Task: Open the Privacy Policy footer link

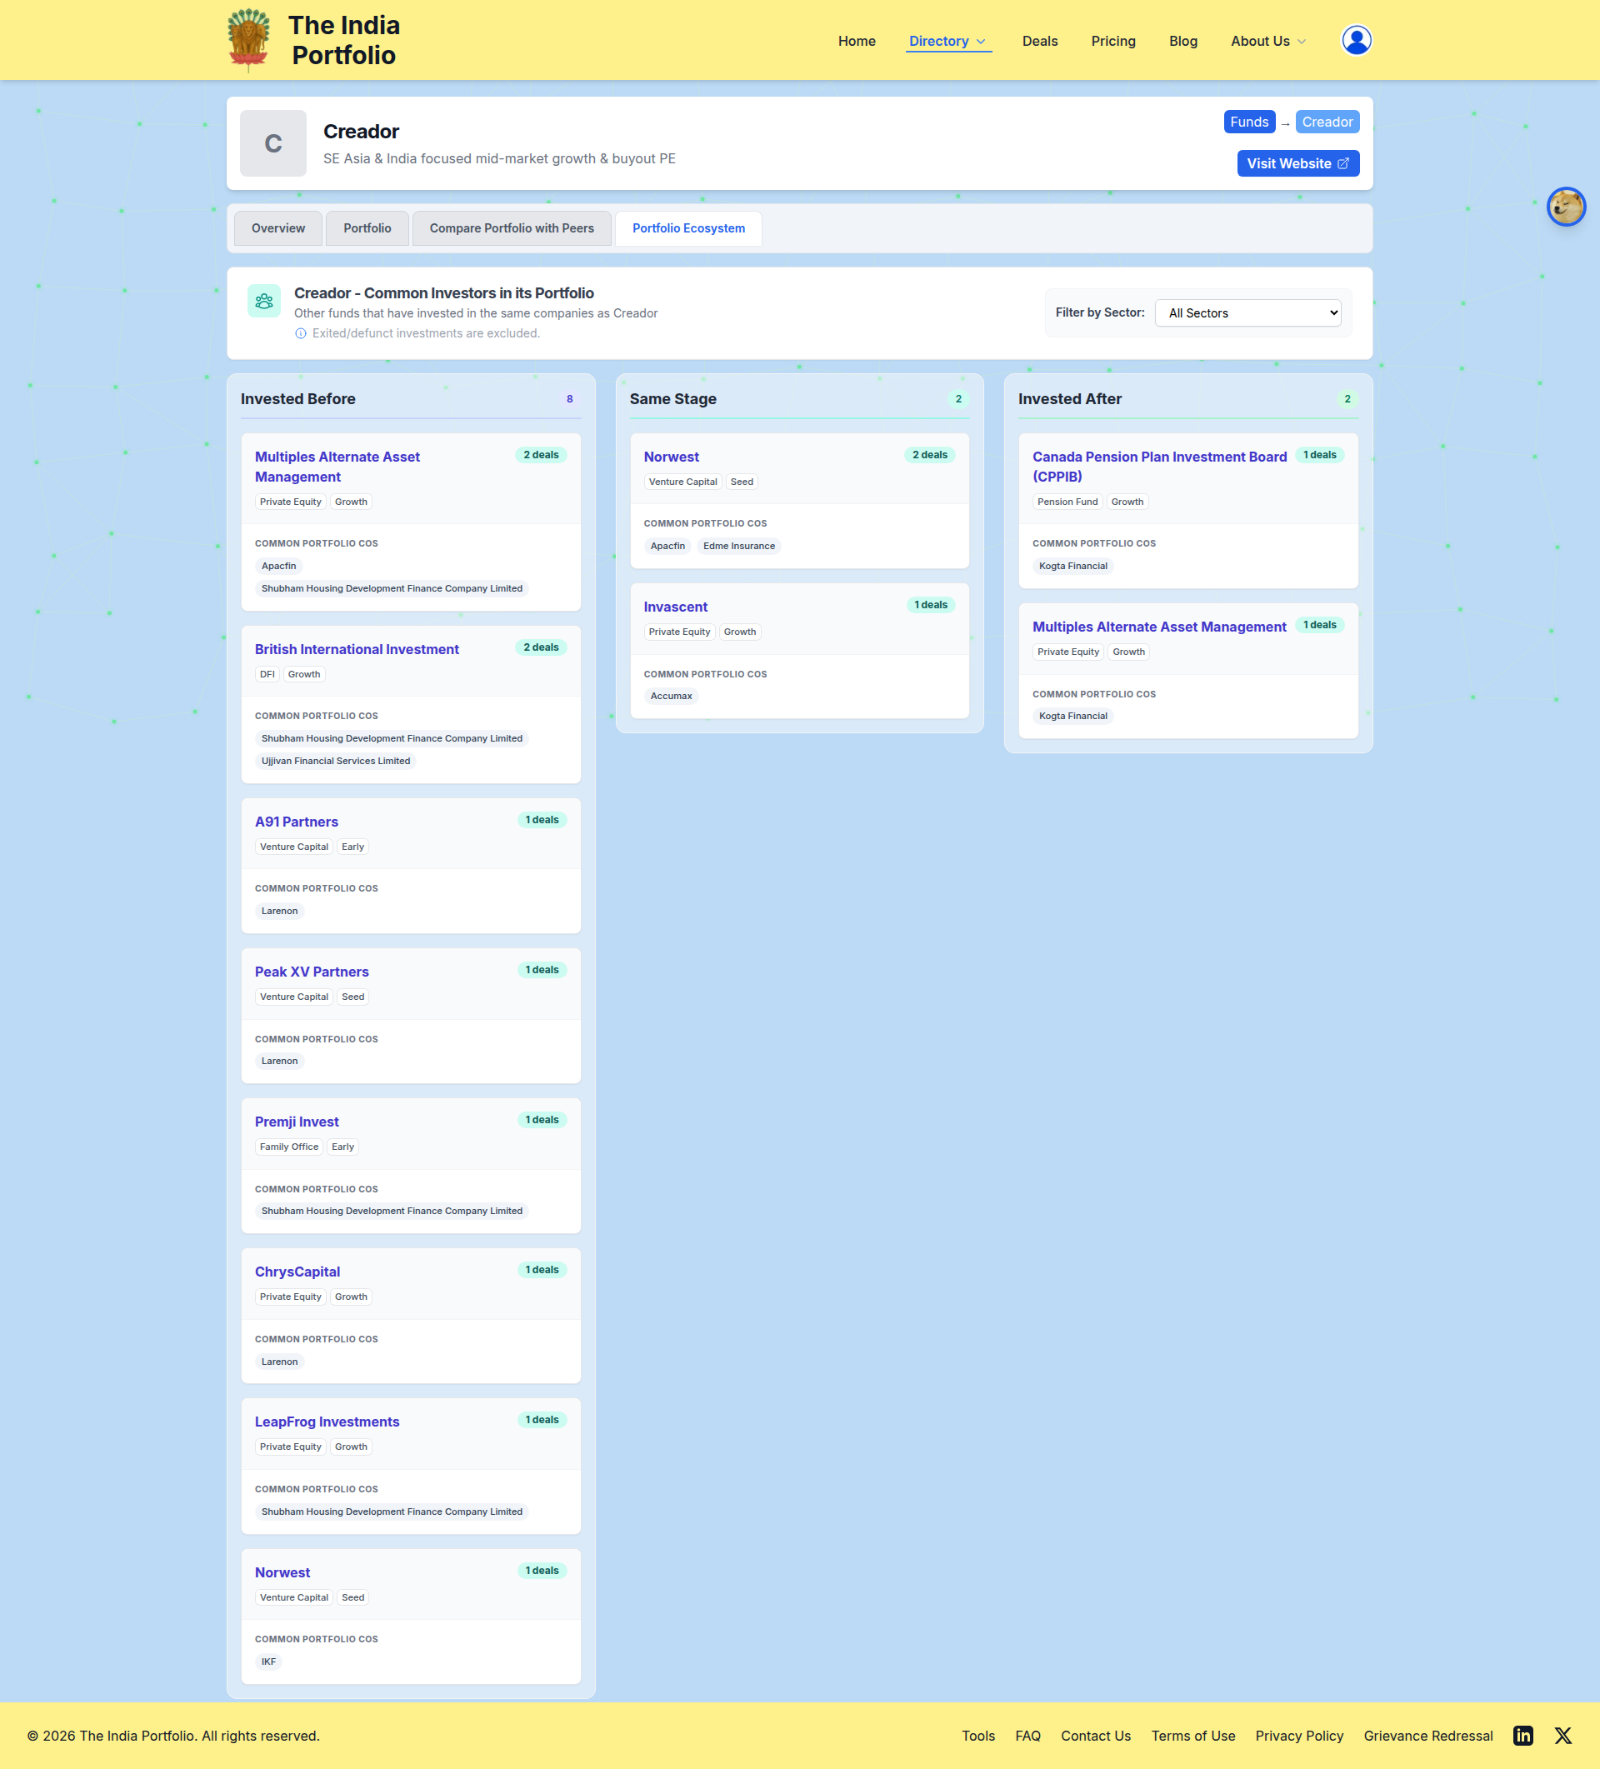Action: (1299, 1736)
